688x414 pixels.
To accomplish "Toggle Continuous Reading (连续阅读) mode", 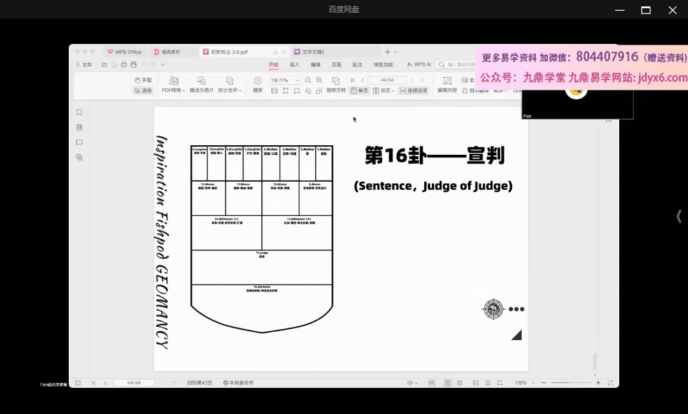I will (413, 90).
